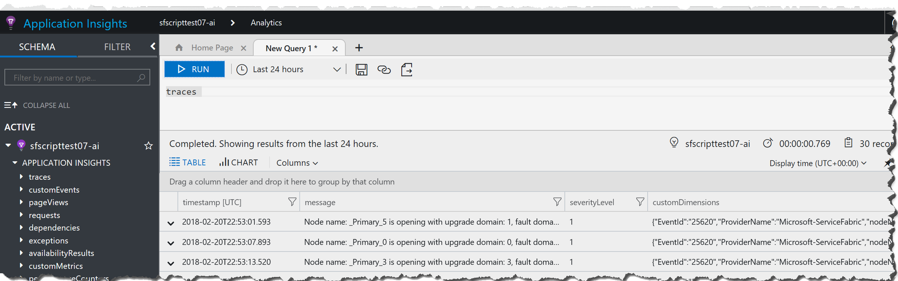
Task: Click the table view icon
Action: 175,162
